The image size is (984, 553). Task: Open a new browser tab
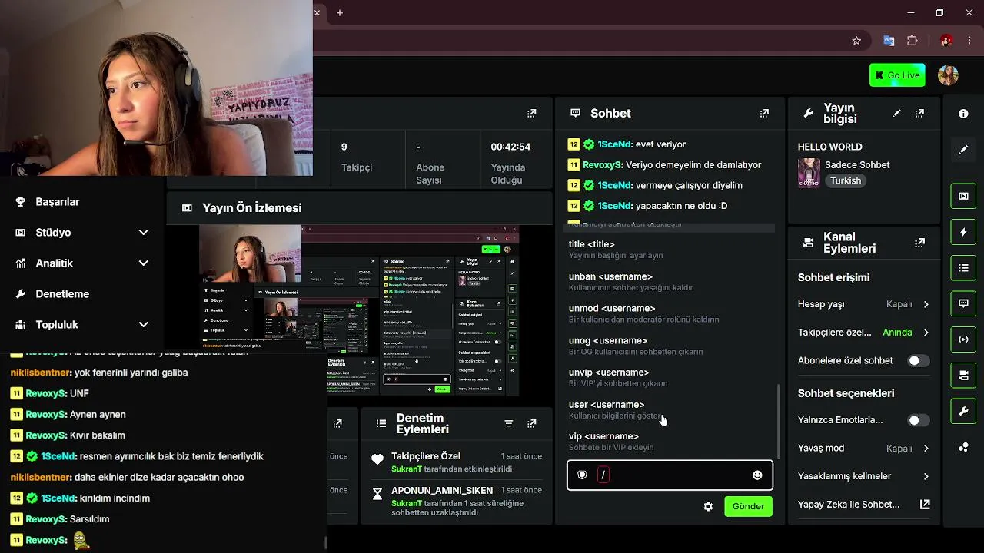[x=340, y=13]
